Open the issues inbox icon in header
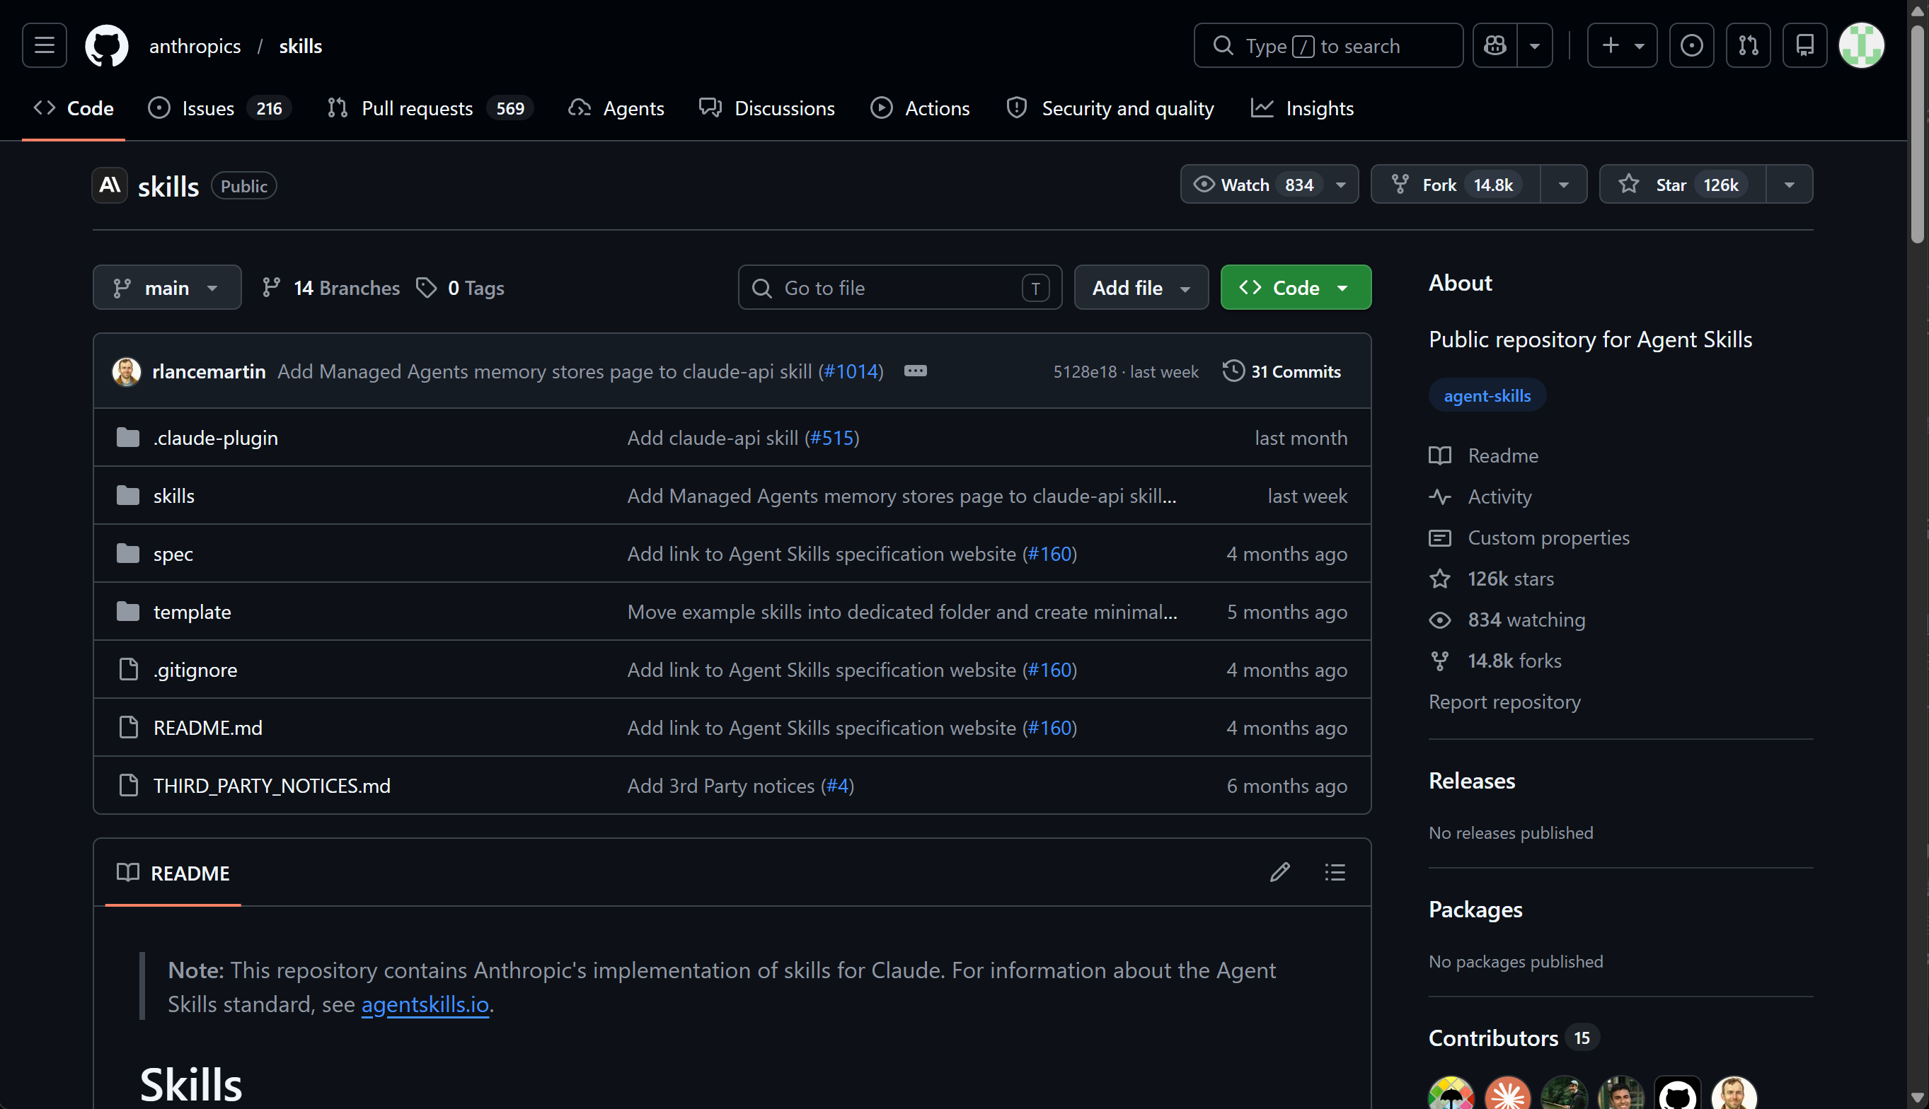 coord(1691,46)
